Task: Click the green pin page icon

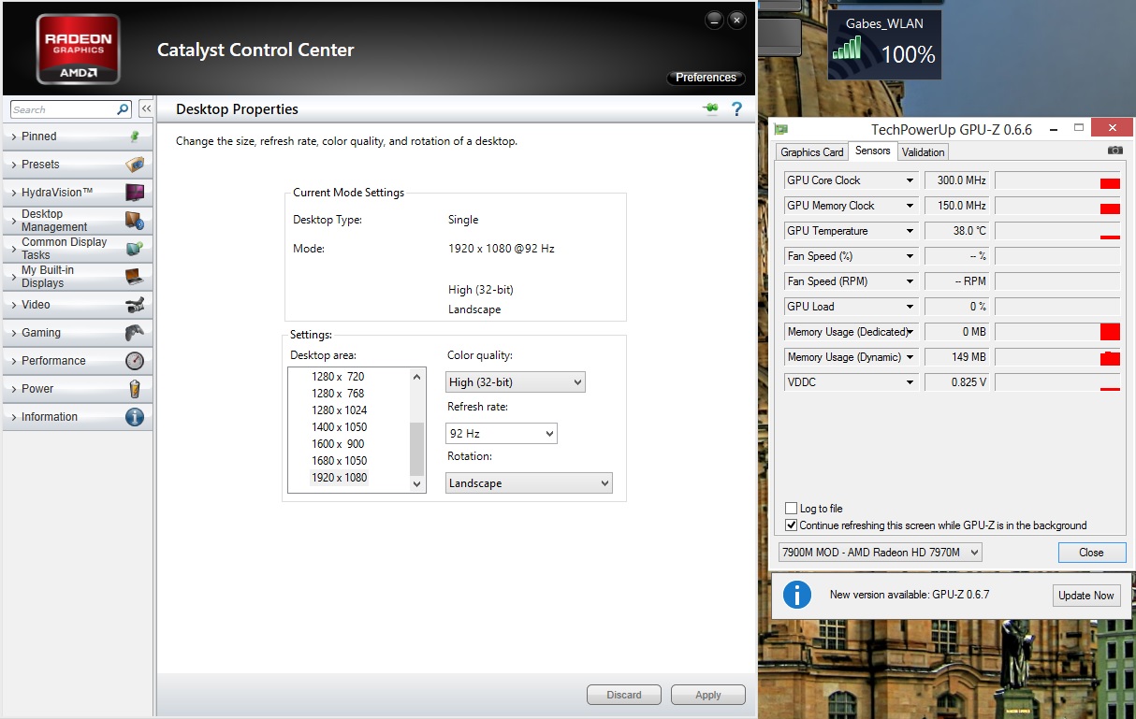Action: pyautogui.click(x=711, y=109)
